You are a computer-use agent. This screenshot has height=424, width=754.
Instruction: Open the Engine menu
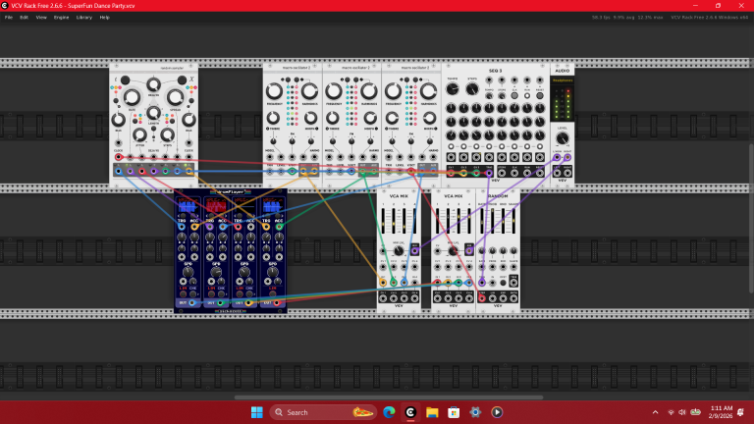[x=61, y=18]
